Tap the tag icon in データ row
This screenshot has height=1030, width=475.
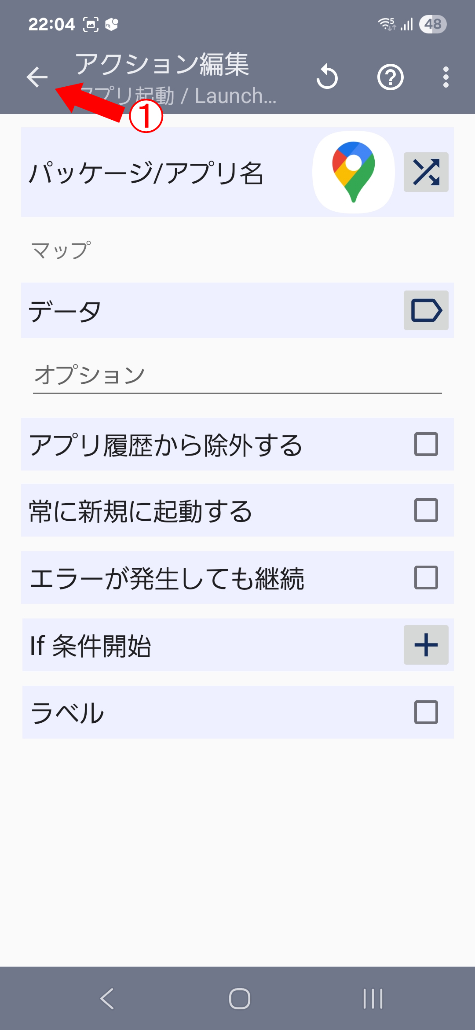(426, 310)
